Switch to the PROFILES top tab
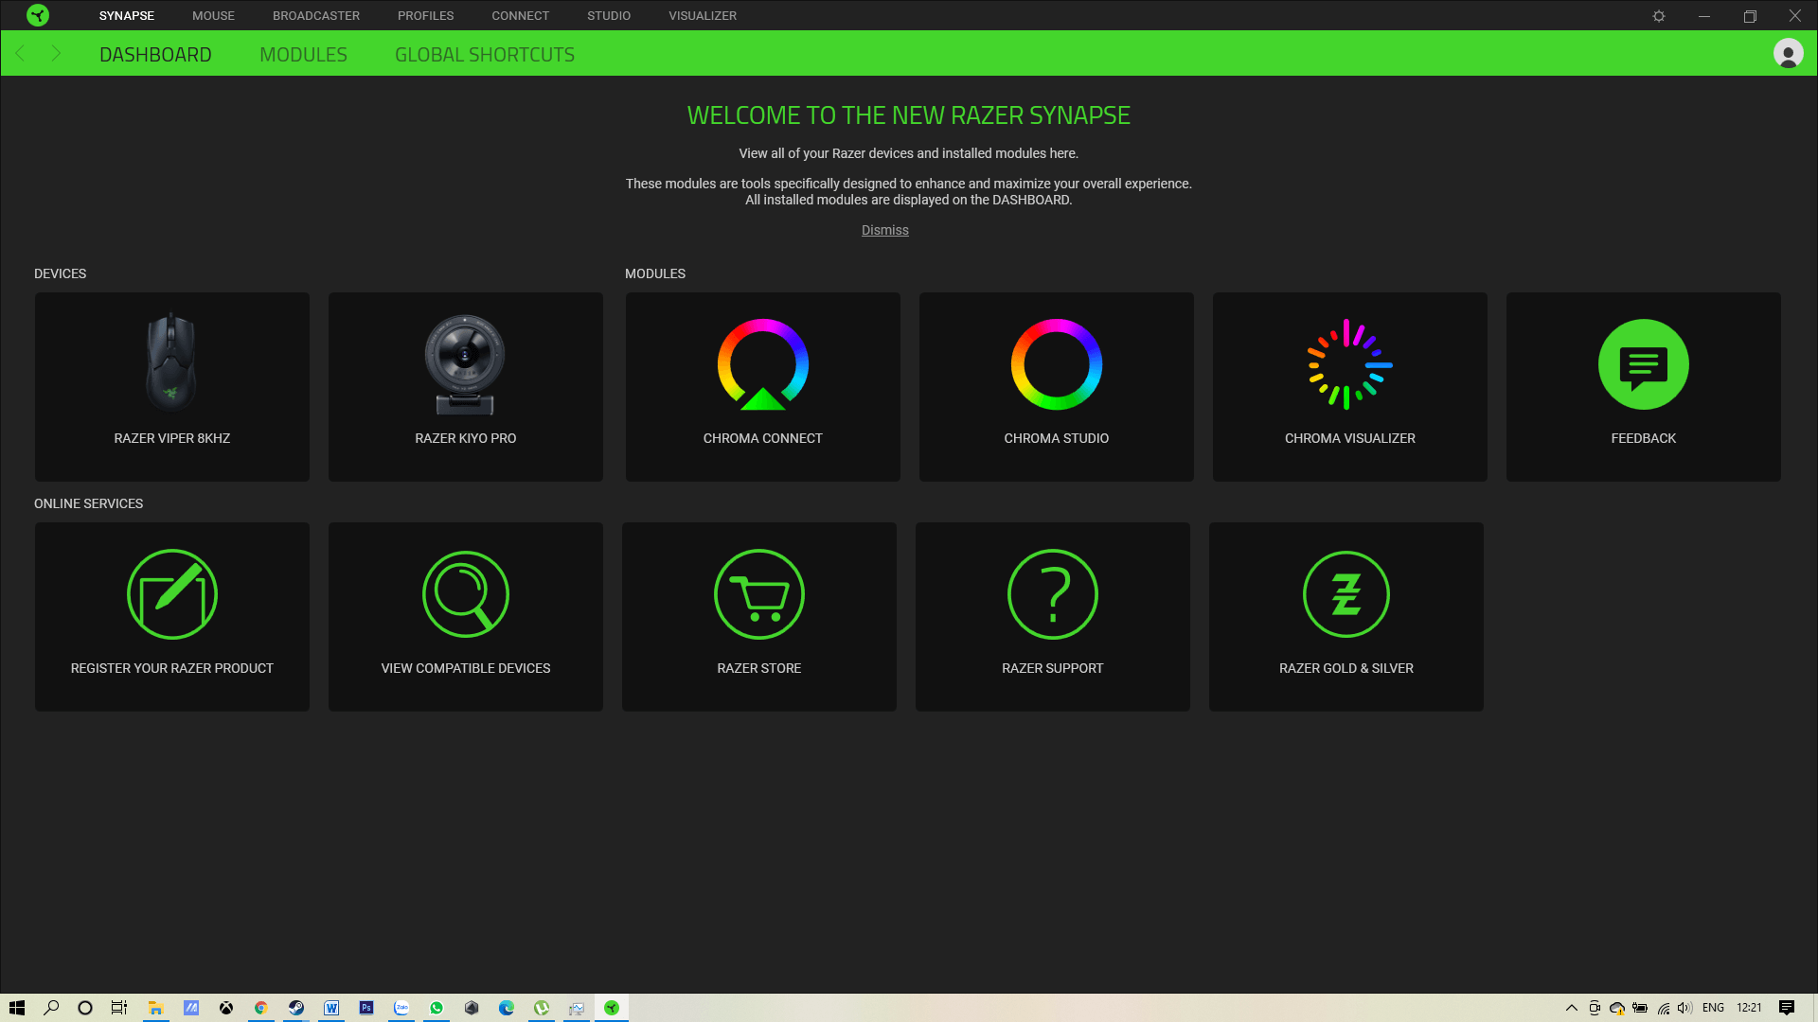The image size is (1818, 1022). [x=426, y=16]
